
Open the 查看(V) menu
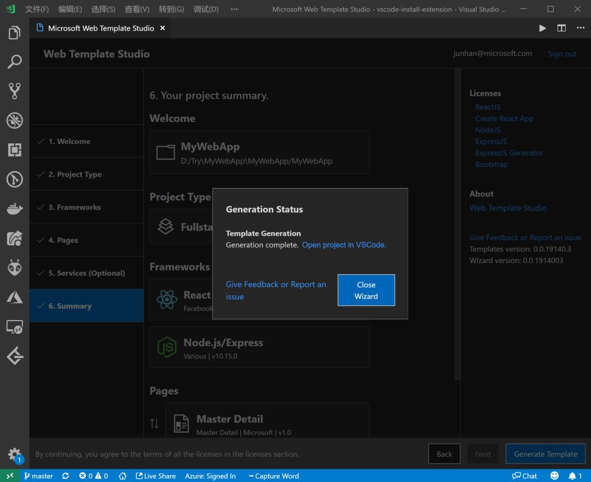(137, 9)
